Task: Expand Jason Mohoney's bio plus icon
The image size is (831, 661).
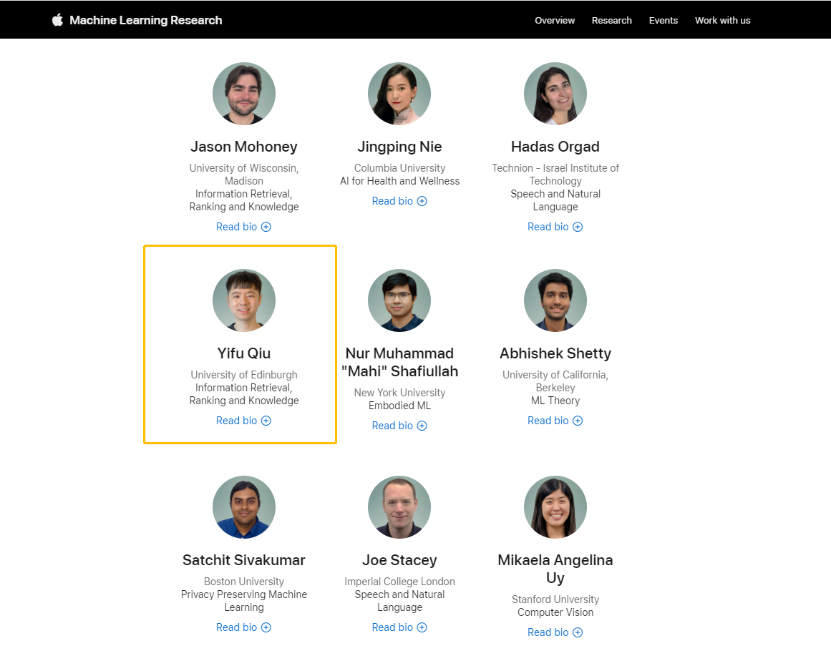Action: pos(266,227)
